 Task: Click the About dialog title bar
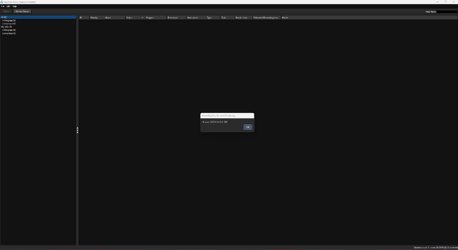[x=227, y=116]
